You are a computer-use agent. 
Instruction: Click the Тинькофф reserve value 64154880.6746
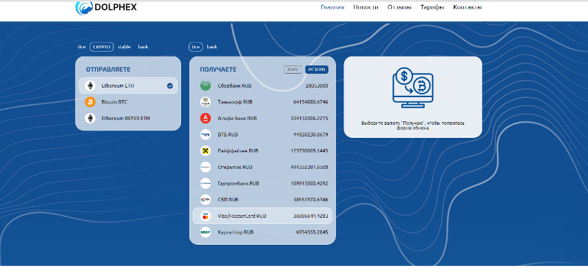click(311, 102)
